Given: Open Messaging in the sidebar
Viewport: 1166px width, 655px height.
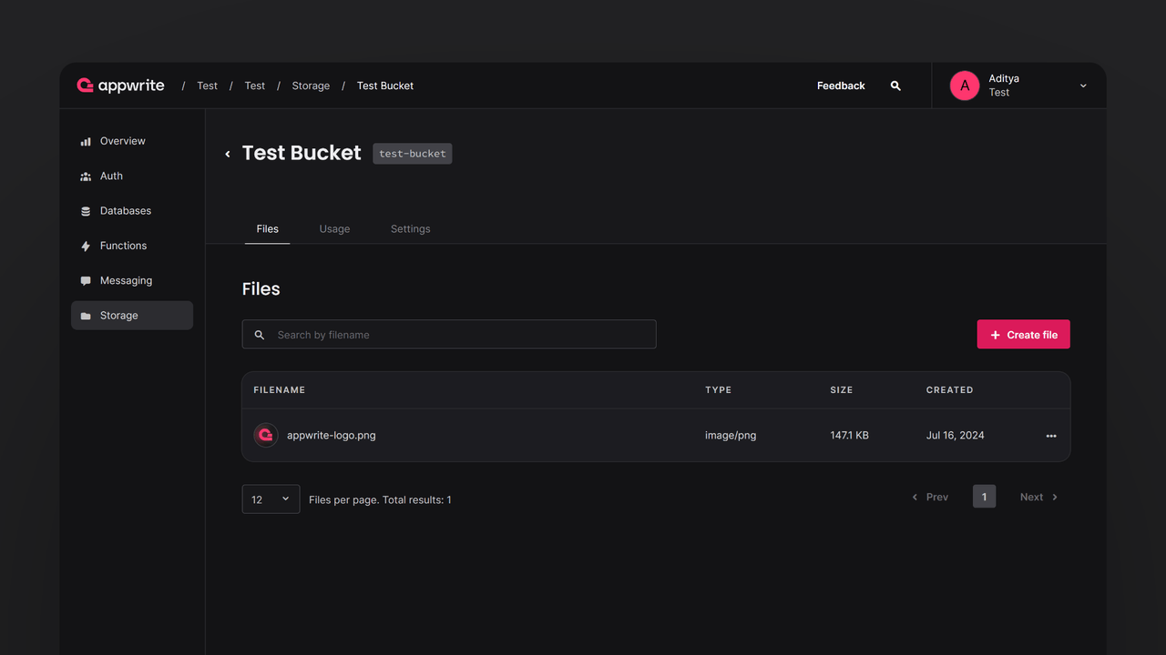Looking at the screenshot, I should click(x=132, y=281).
